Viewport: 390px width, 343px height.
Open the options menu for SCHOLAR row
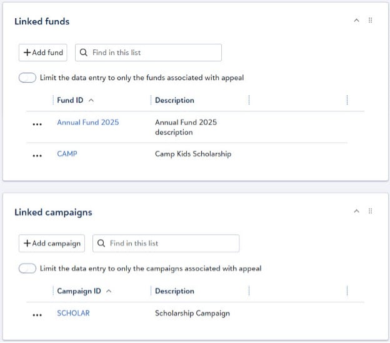[x=37, y=315]
